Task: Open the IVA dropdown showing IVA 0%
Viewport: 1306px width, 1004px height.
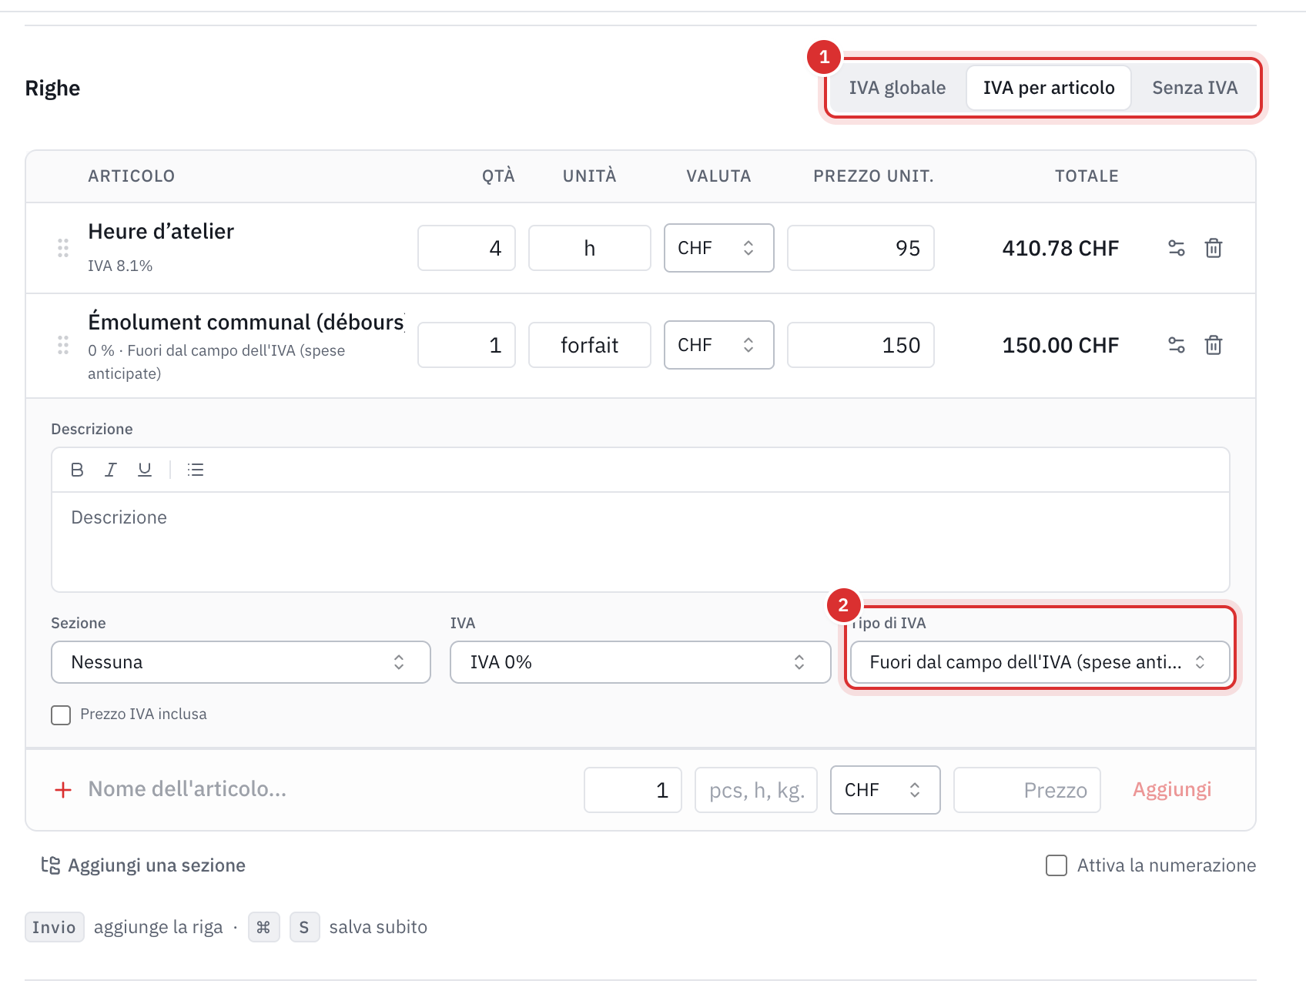Action: [641, 662]
